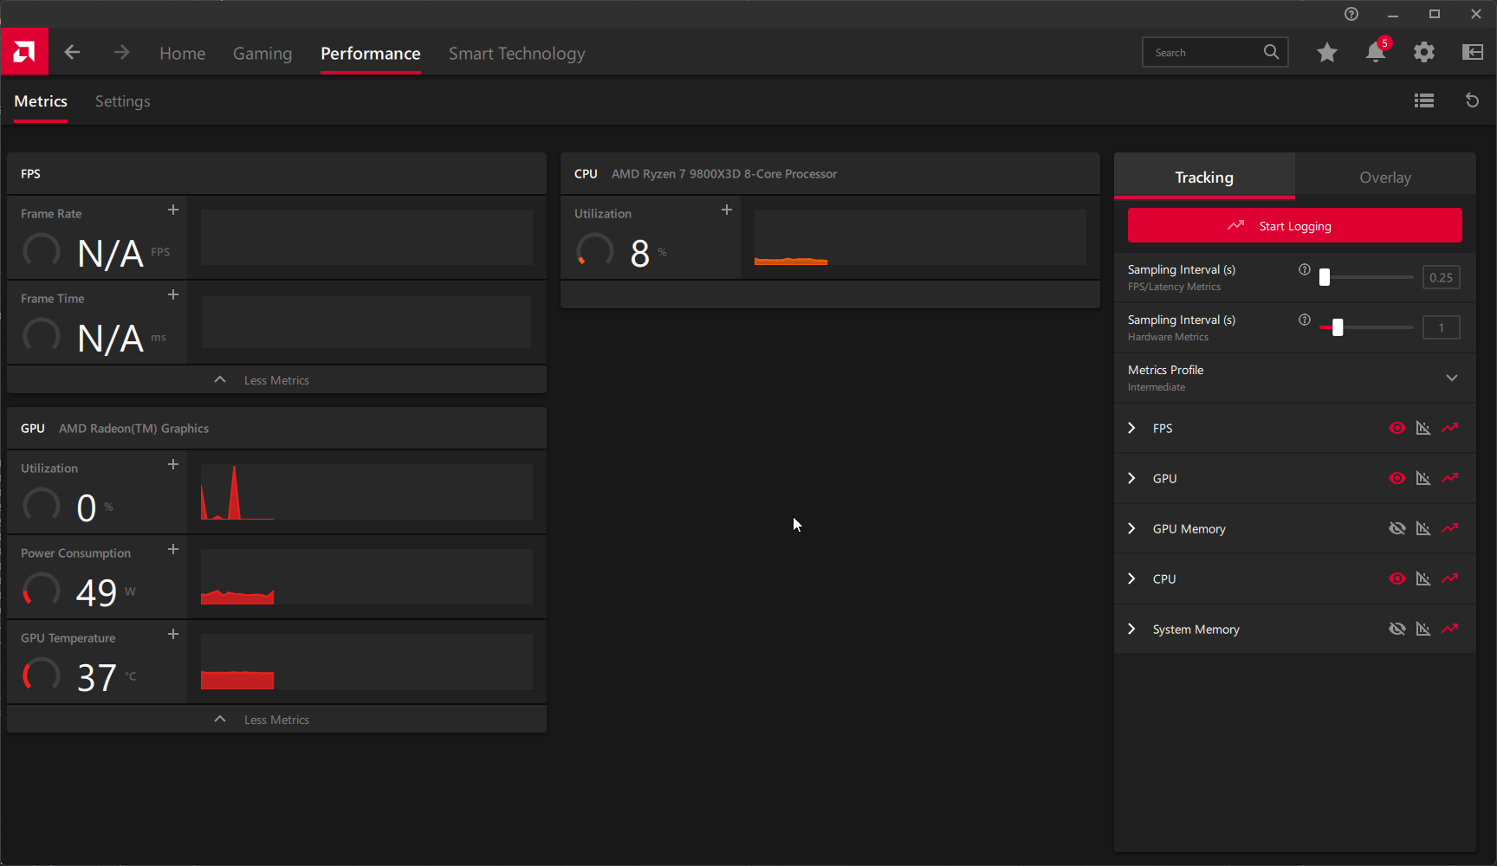Select the Performance tab

[371, 54]
